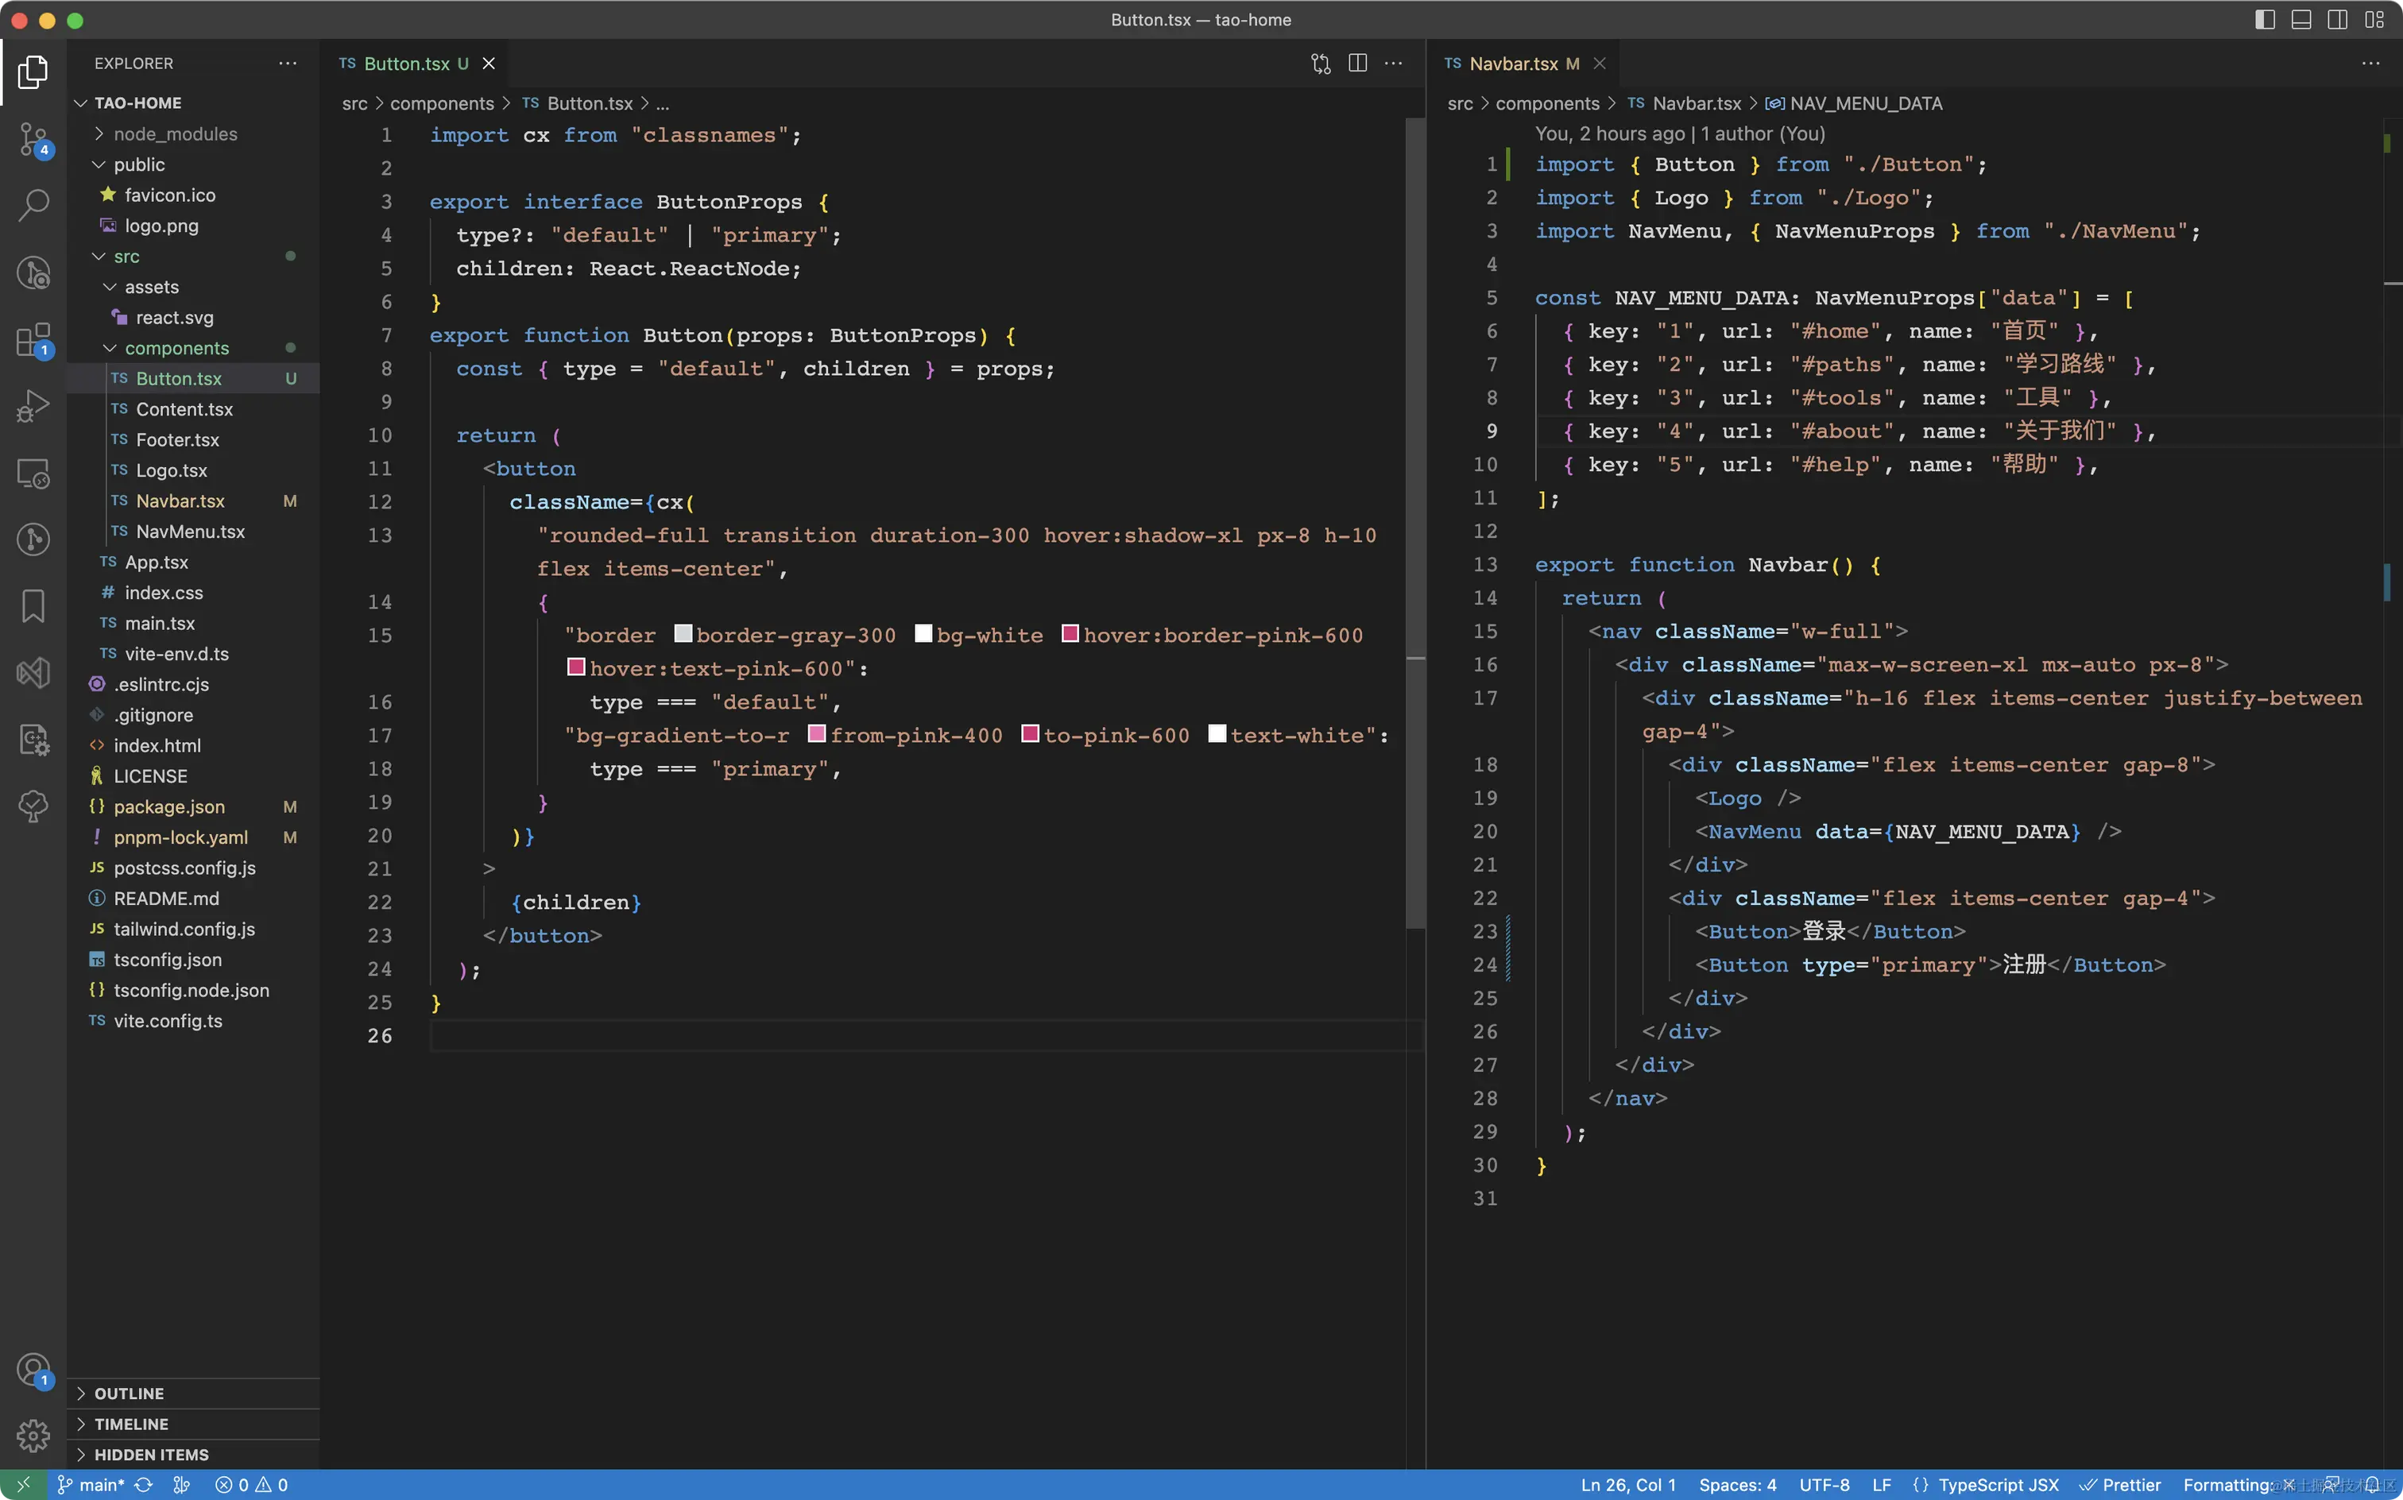2403x1500 pixels.
Task: Click the border-gray-300 color swatch
Action: point(683,634)
